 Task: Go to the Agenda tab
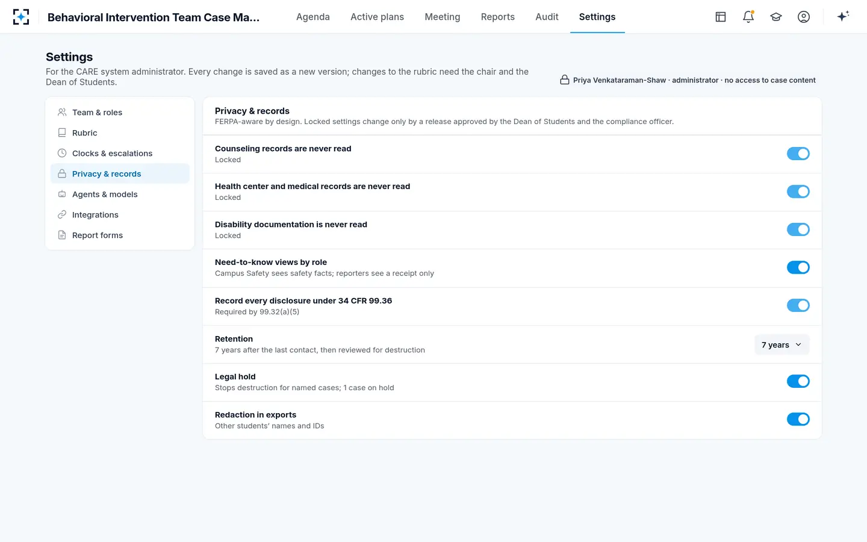[x=313, y=17]
